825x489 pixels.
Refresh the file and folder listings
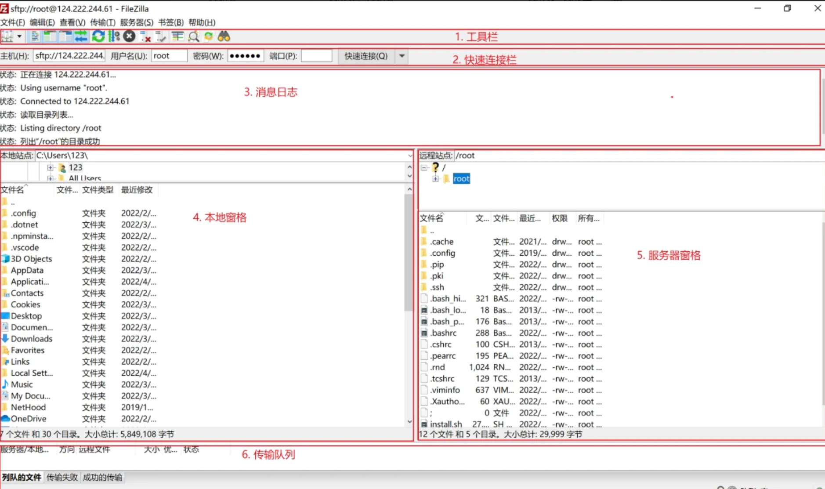pos(98,36)
